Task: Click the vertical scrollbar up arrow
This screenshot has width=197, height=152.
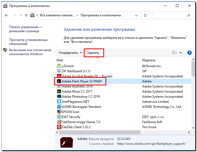Action: coord(193,60)
